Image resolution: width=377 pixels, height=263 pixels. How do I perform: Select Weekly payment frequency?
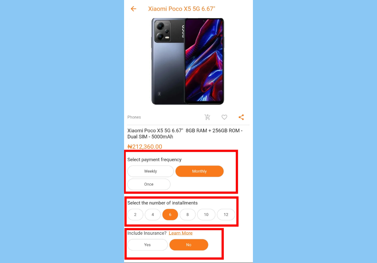pos(151,171)
